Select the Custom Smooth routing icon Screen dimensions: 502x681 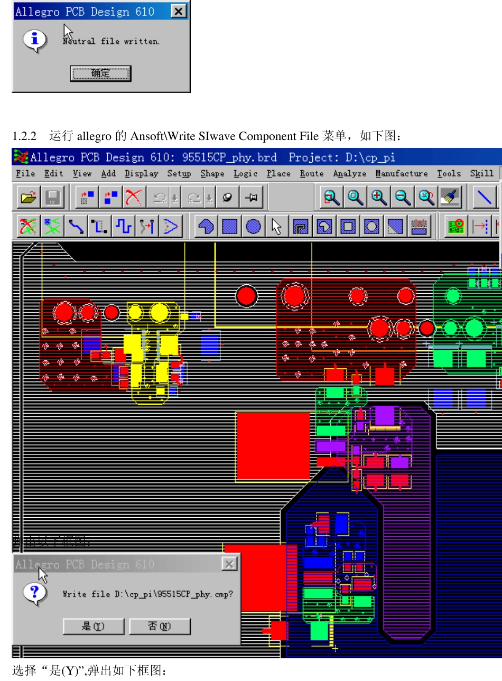(147, 227)
